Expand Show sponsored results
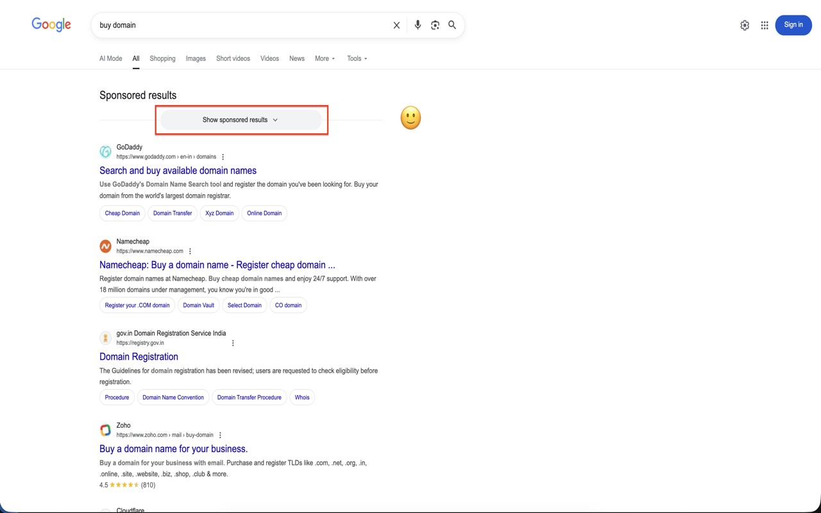Viewport: 821px width, 513px height. [x=241, y=120]
